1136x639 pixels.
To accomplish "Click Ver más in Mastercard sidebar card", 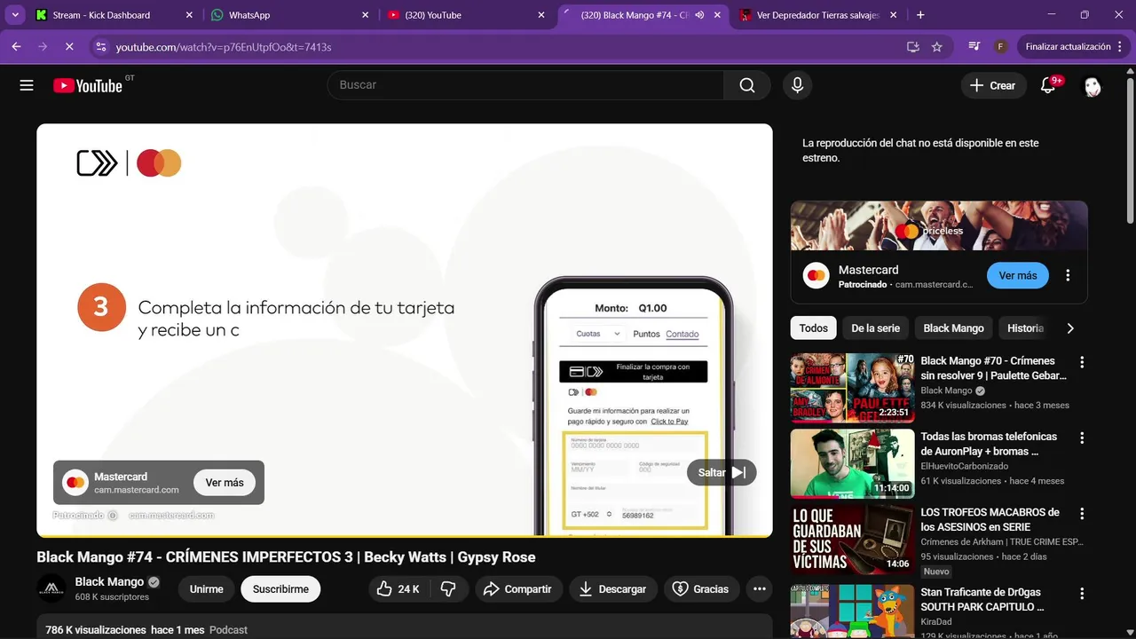I will pos(1018,276).
